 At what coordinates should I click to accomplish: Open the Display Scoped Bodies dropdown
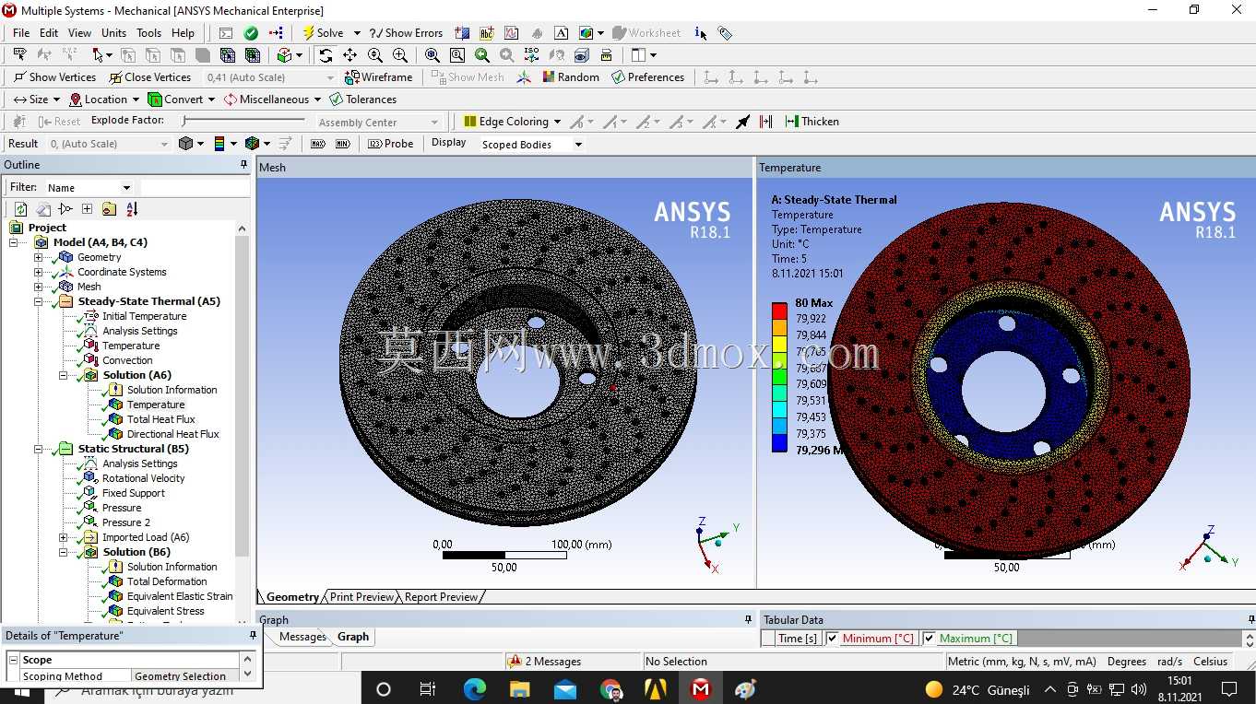coord(532,144)
